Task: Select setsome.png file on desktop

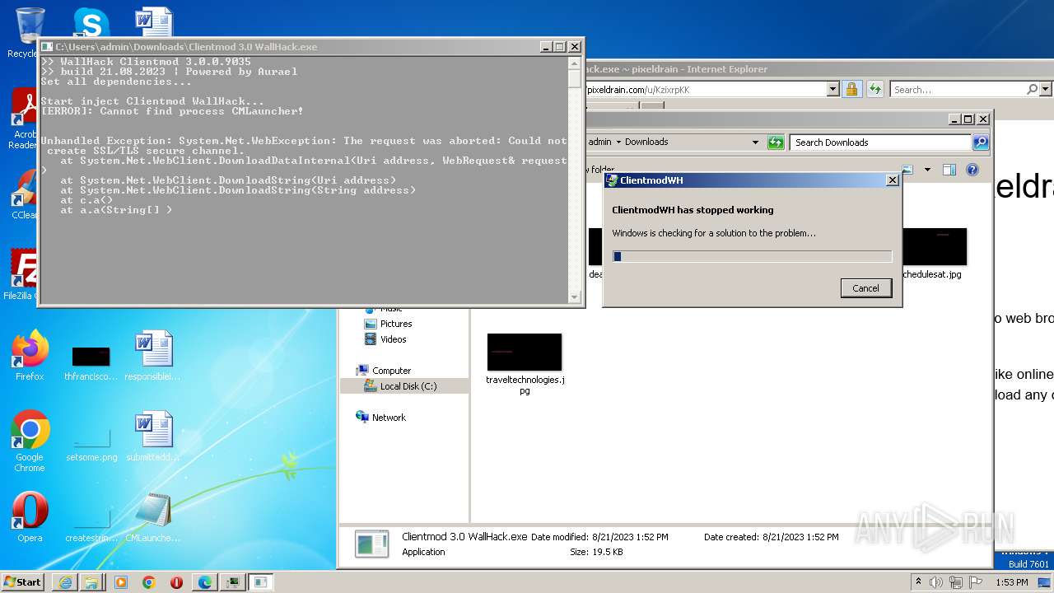Action: point(91,445)
